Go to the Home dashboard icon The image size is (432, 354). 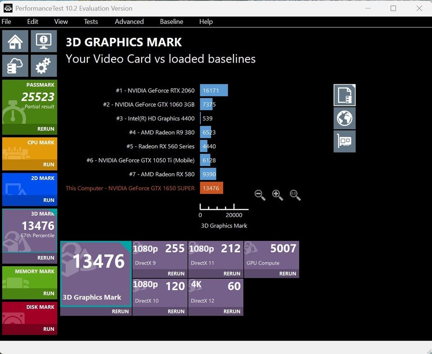point(15,41)
